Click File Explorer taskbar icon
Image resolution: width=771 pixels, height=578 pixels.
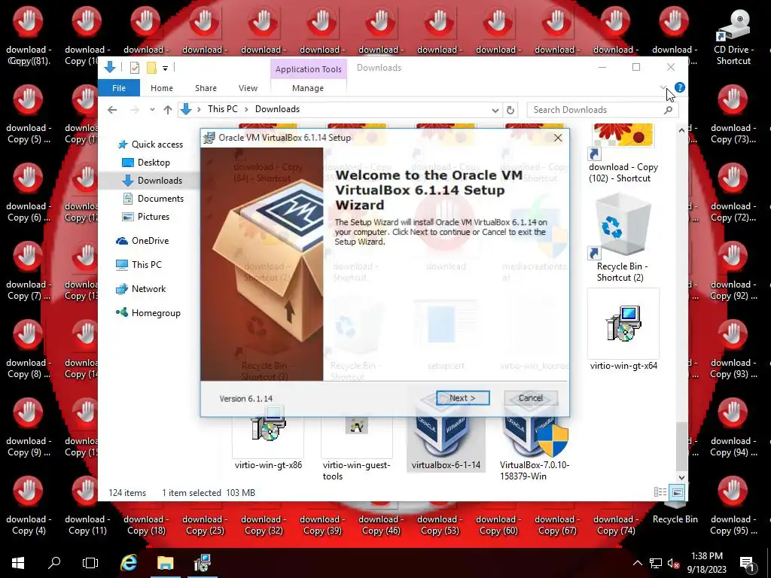click(165, 563)
